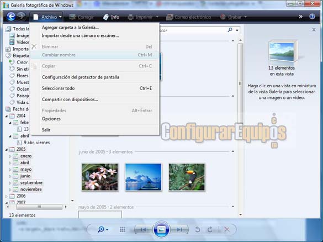The height and width of the screenshot is (242, 323).
Task: Open Help with the question mark icon
Action: (x=312, y=17)
